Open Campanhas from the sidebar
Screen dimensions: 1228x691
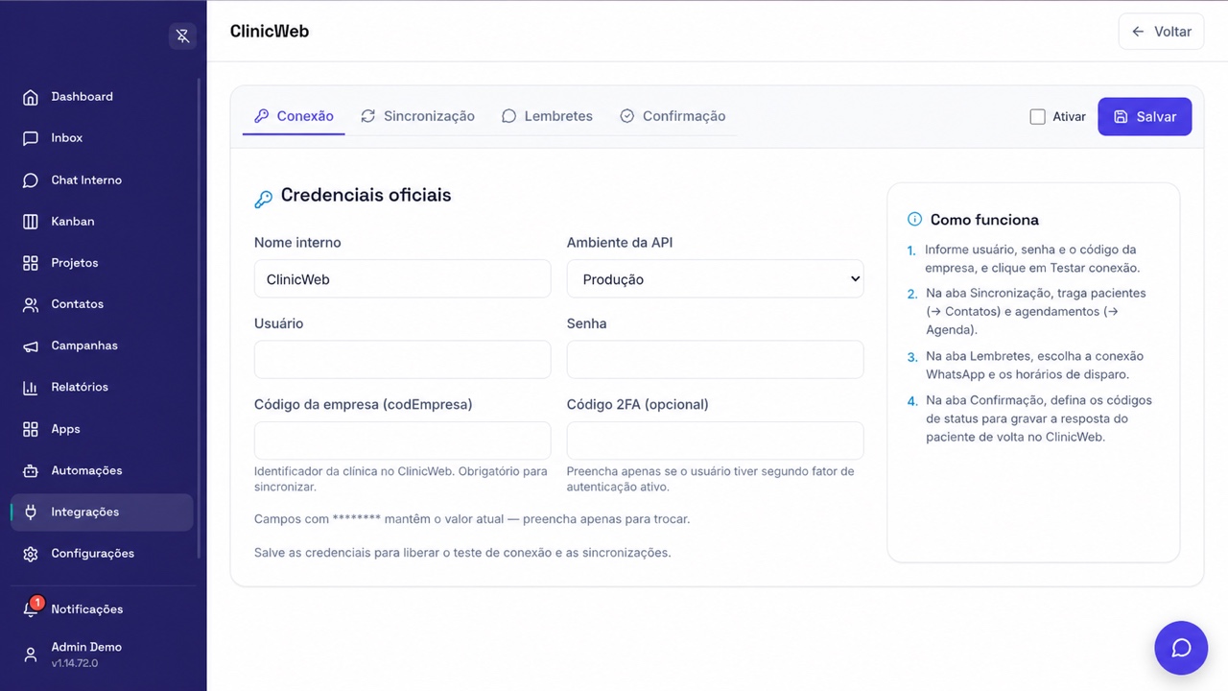tap(102, 345)
